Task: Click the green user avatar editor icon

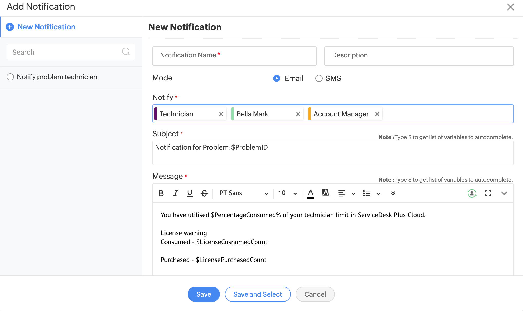Action: pos(472,193)
